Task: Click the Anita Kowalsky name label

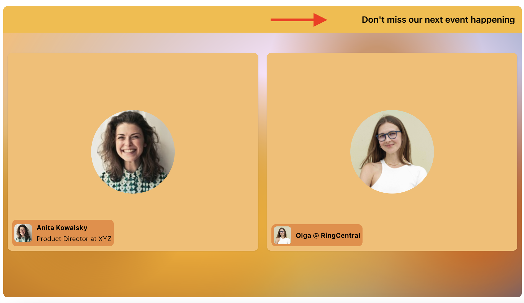Action: 62,228
